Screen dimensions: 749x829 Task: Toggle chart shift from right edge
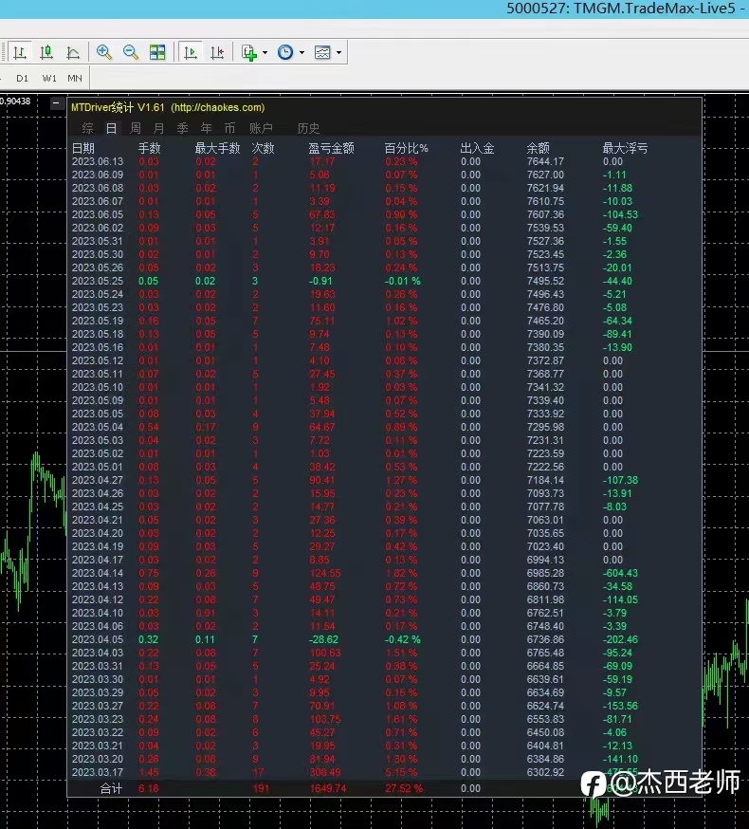217,52
